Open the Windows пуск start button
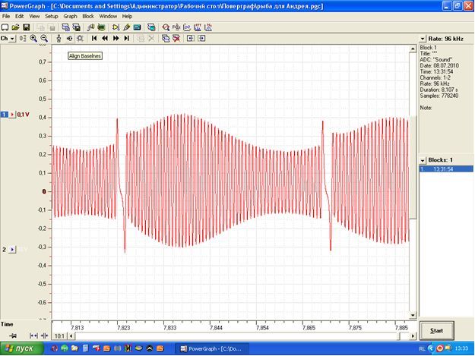This screenshot has height=356, width=475. 21,348
